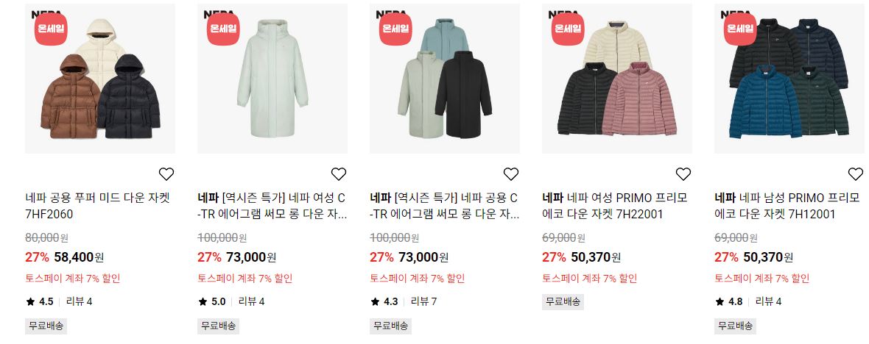The width and height of the screenshot is (869, 344).
Task: Click the 온세일 badge on the puffer jacket image
Action: [51, 29]
